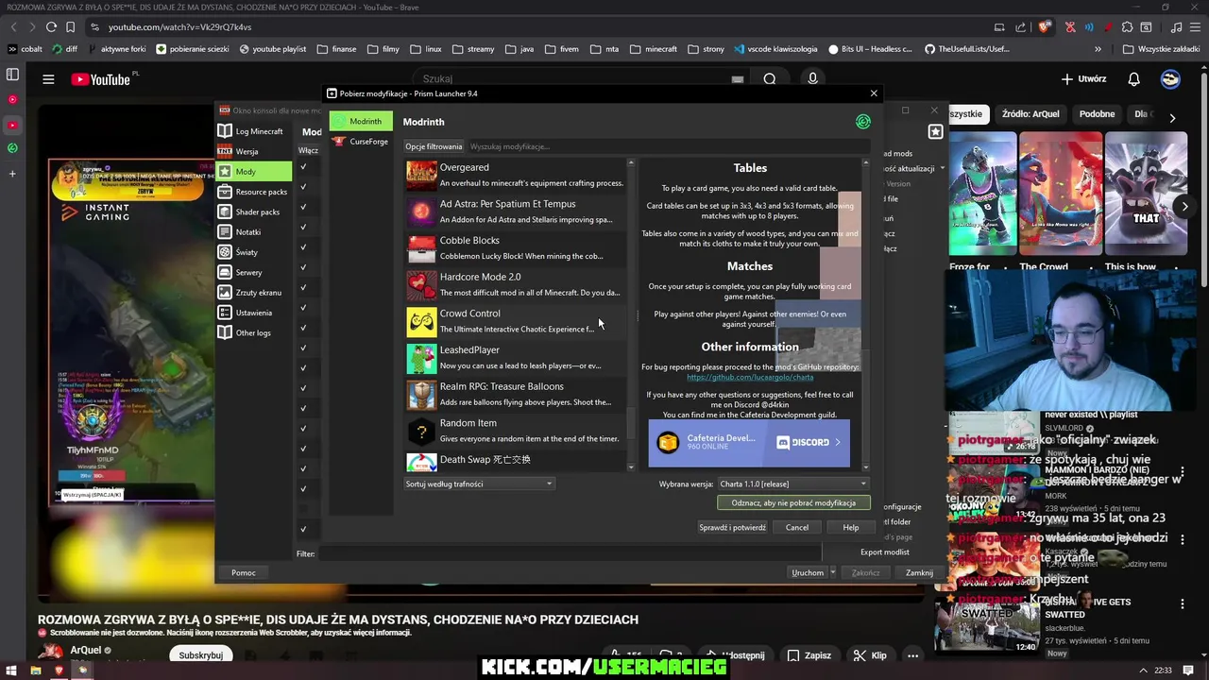
Task: Select Ad Astra: Per Spatium Et Tempus mod
Action: (516, 212)
